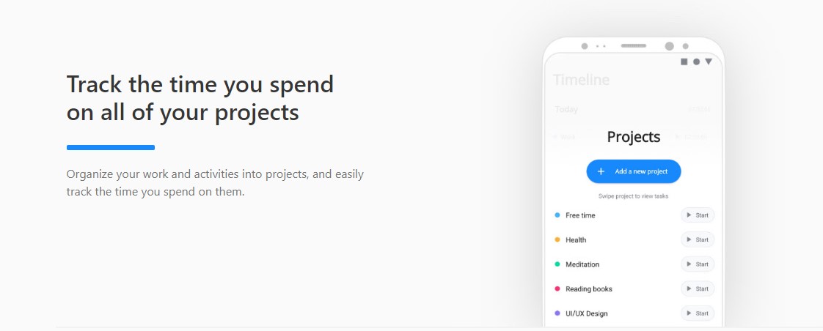Start the UI/UX Design project timer
823x331 pixels.
[x=698, y=313]
